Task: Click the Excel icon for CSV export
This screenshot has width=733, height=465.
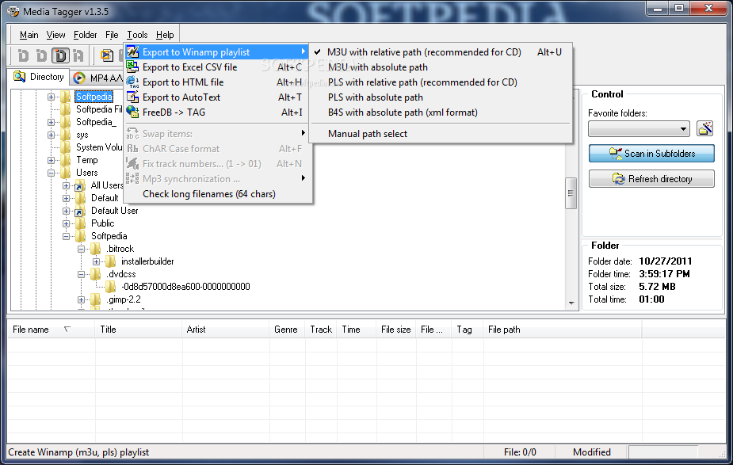Action: click(x=133, y=67)
